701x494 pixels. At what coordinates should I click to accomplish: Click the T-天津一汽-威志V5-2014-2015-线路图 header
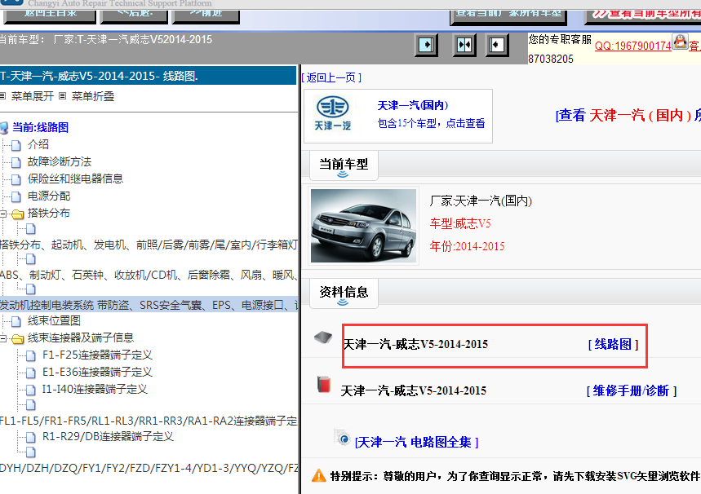click(x=148, y=76)
